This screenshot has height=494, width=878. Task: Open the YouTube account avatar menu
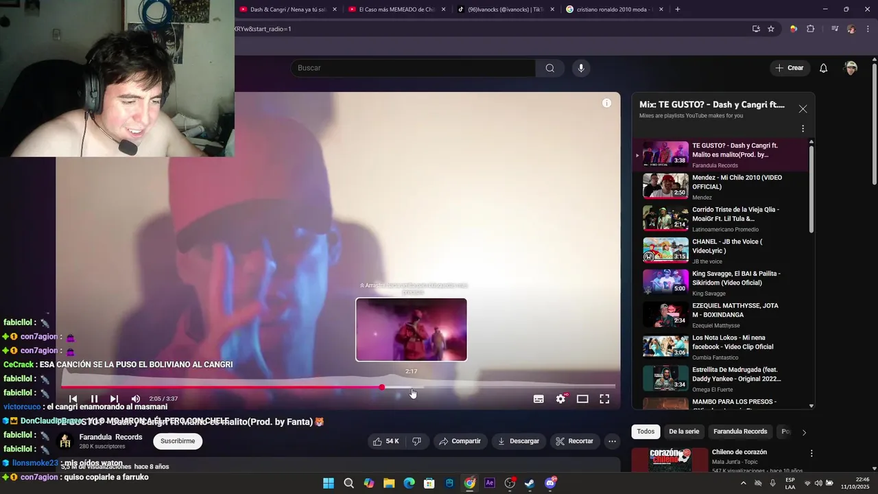851,68
